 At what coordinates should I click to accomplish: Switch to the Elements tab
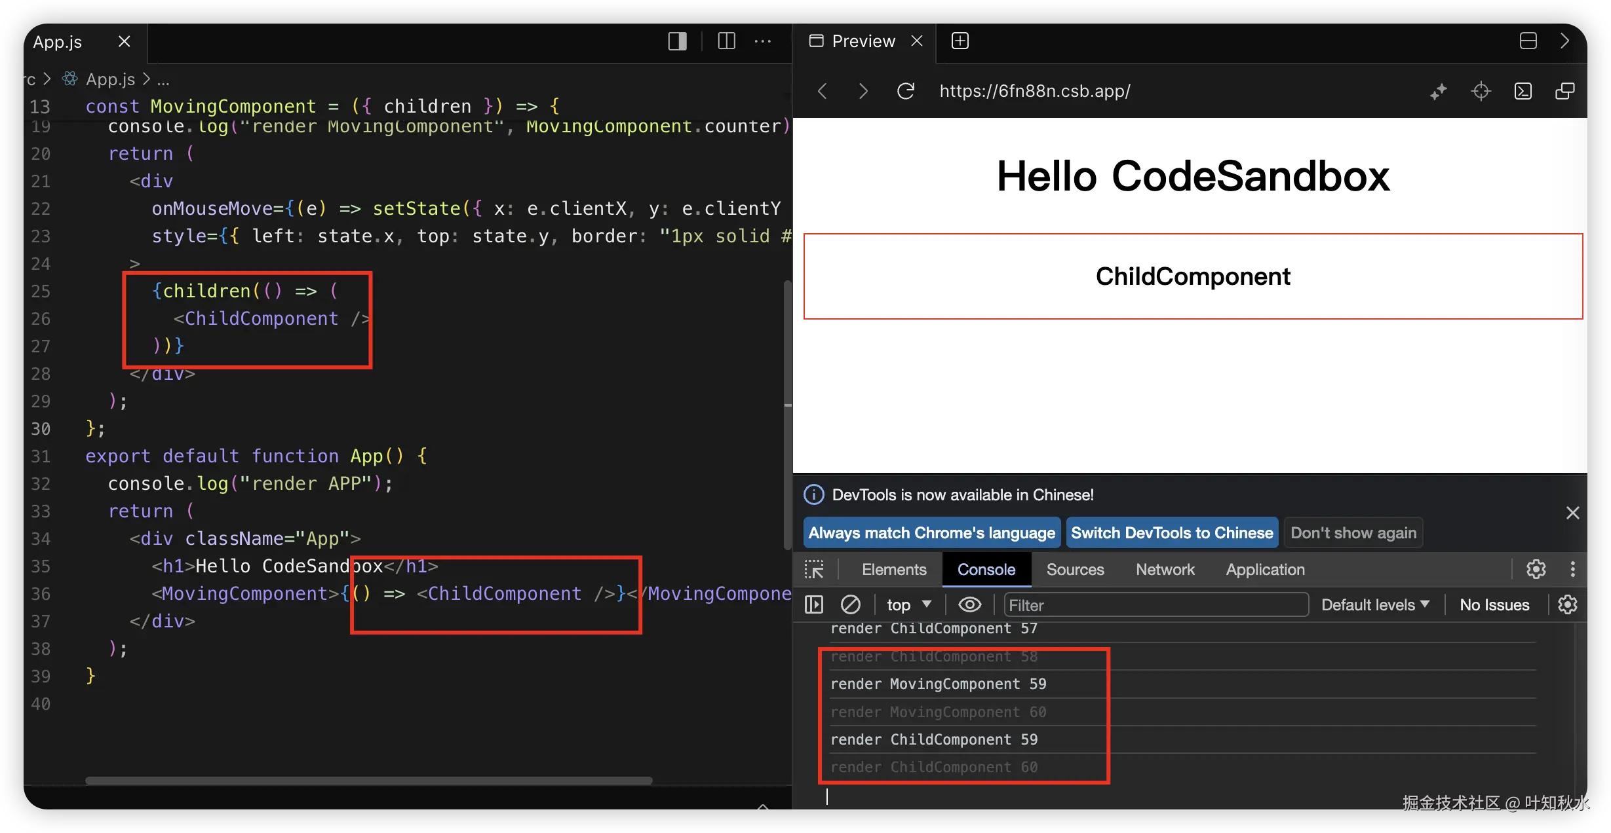click(x=893, y=569)
